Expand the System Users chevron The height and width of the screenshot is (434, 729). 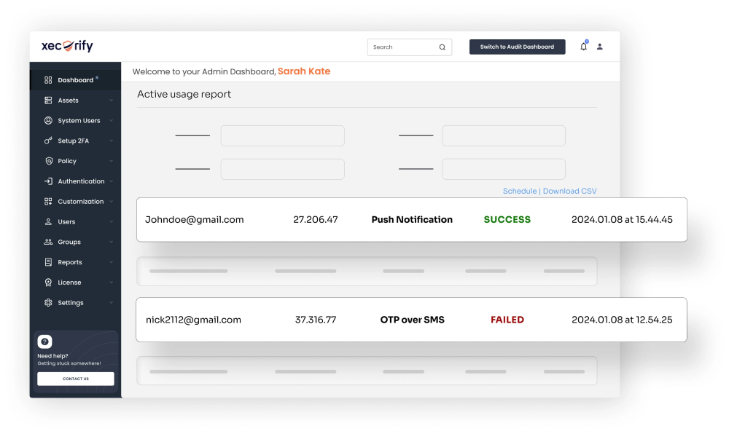(x=112, y=121)
